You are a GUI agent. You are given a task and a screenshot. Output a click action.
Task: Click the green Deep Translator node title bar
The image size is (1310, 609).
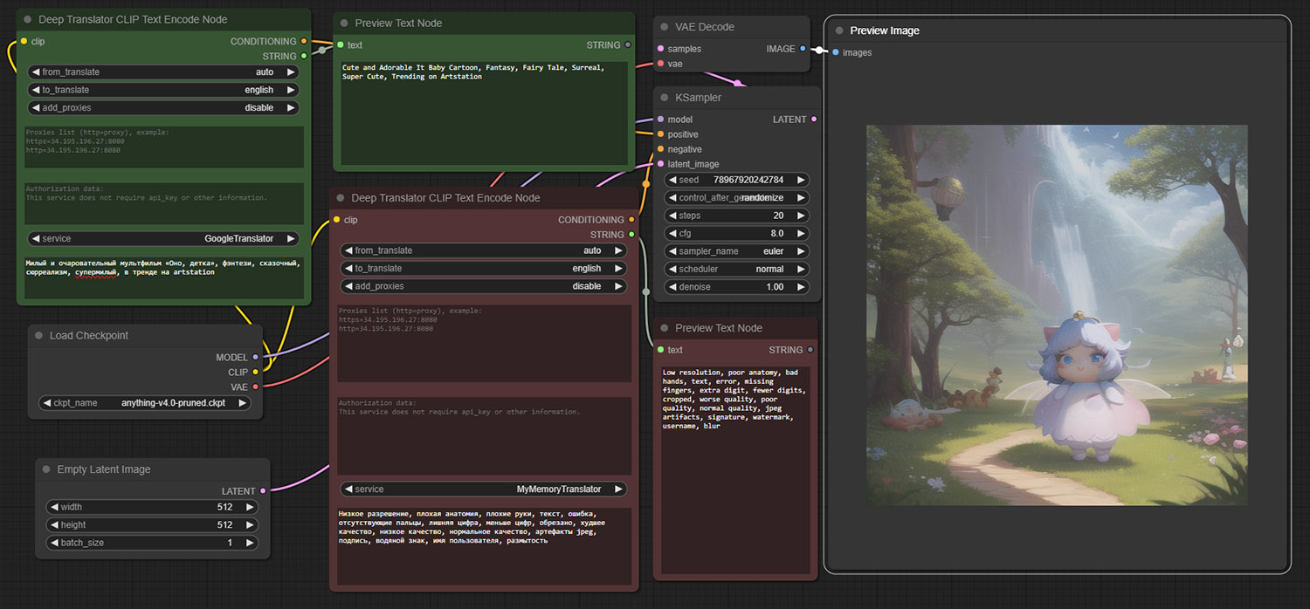(133, 19)
